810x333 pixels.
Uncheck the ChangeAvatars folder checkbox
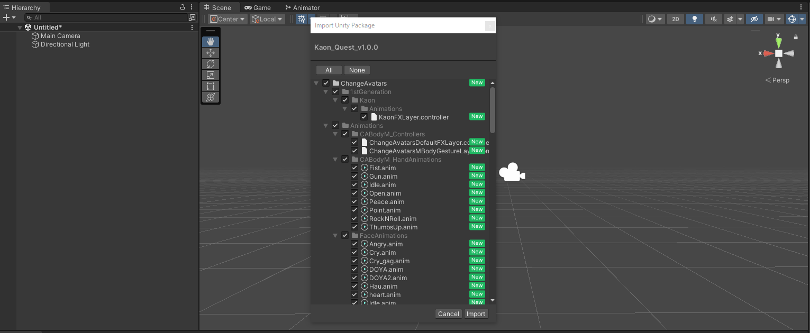326,84
